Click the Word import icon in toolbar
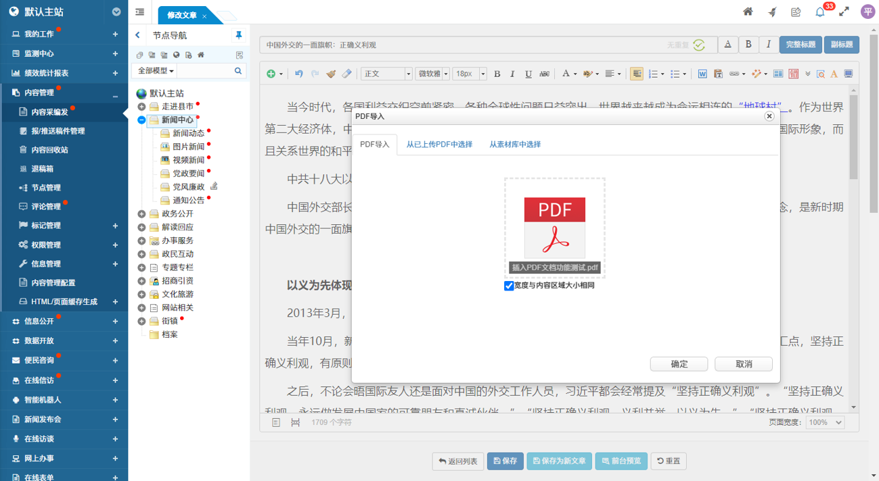 702,74
